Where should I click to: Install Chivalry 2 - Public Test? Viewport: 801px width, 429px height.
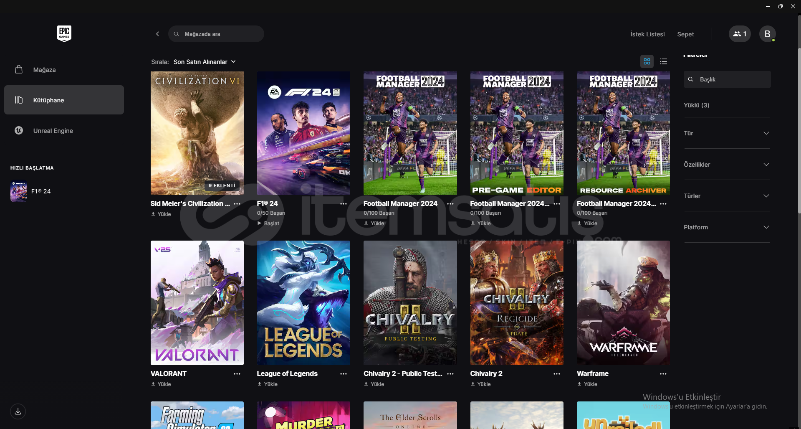pyautogui.click(x=374, y=384)
